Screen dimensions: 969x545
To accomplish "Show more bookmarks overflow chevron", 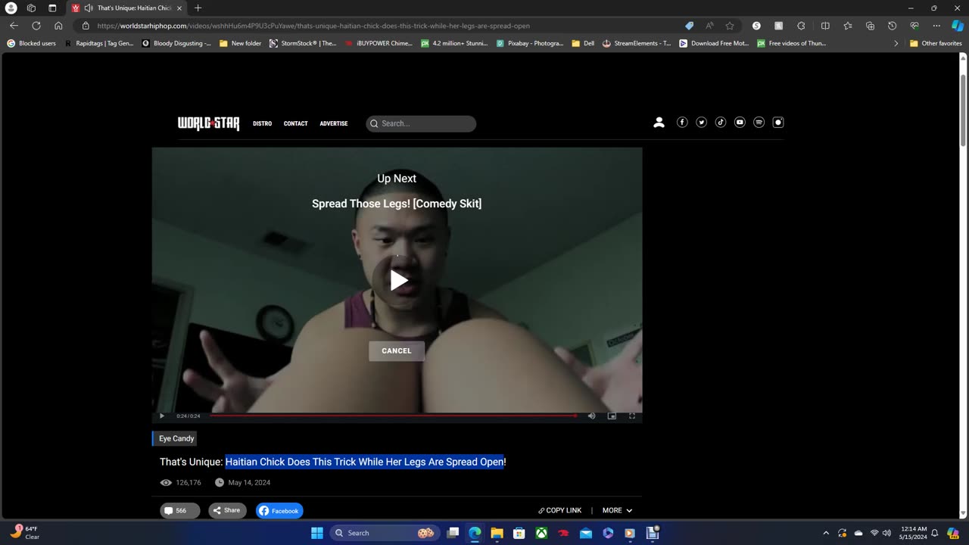I will 896,43.
